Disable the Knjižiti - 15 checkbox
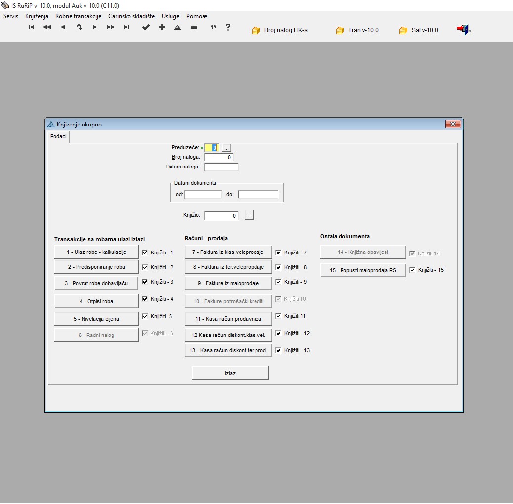Viewport: 513px width, 504px height. pos(412,270)
